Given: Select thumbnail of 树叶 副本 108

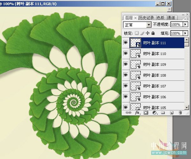Looking at the screenshot, I should [136, 75].
